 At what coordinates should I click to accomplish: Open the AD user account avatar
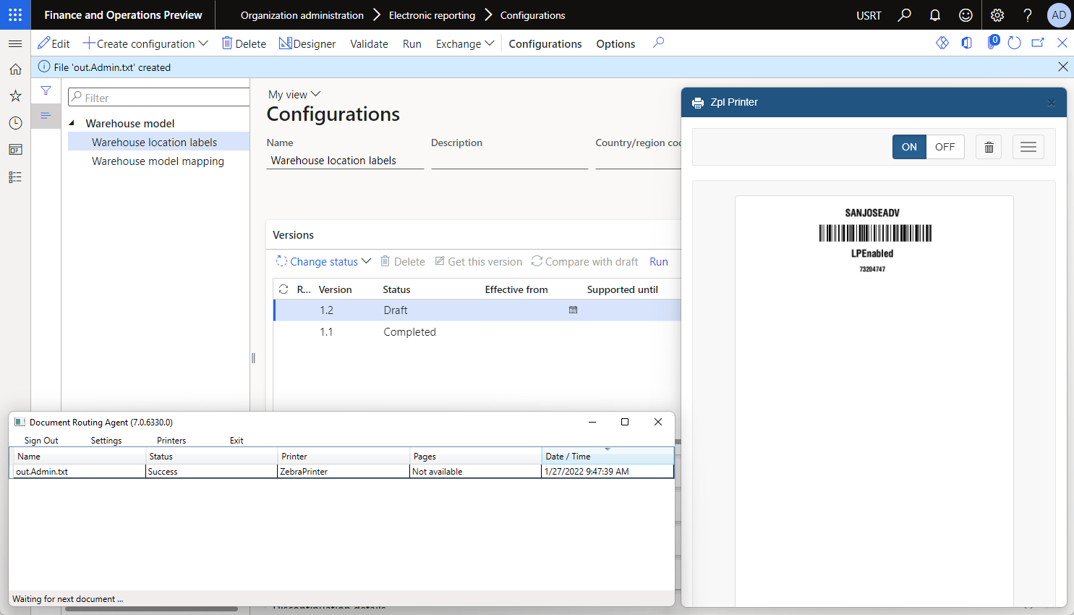click(x=1059, y=14)
